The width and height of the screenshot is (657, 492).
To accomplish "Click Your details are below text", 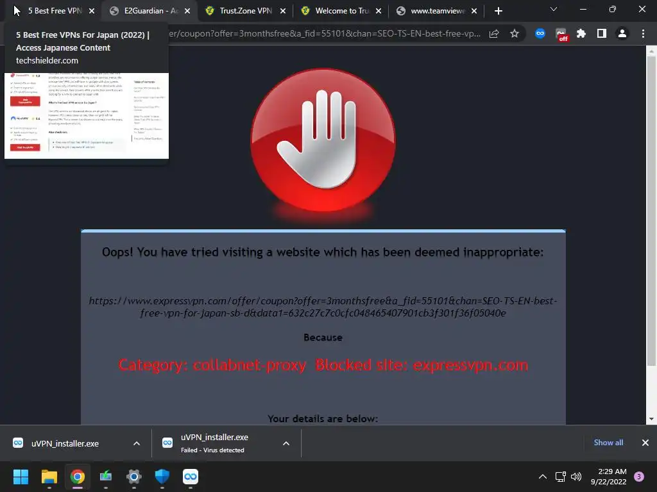I will pyautogui.click(x=323, y=419).
